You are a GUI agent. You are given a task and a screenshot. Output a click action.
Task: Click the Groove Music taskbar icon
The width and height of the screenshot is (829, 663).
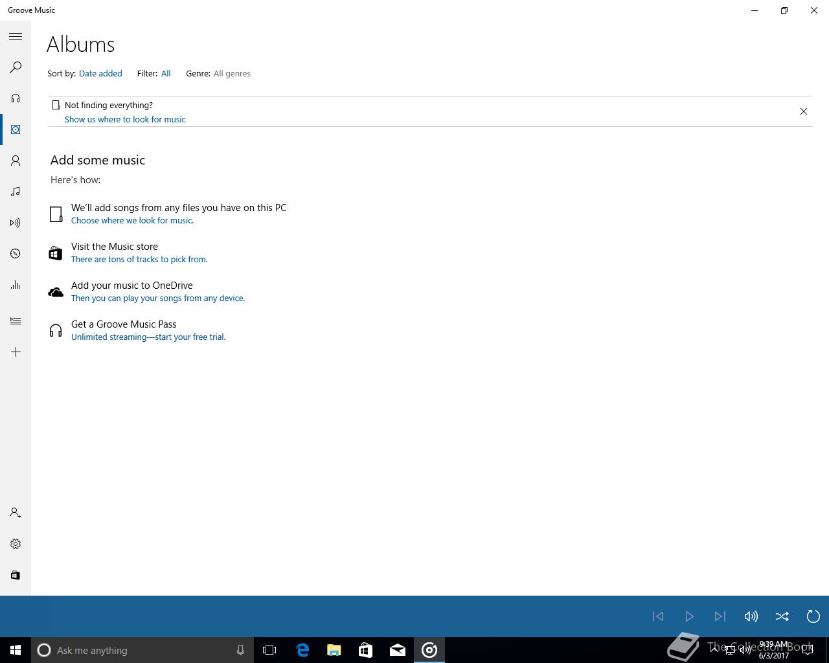pyautogui.click(x=429, y=650)
